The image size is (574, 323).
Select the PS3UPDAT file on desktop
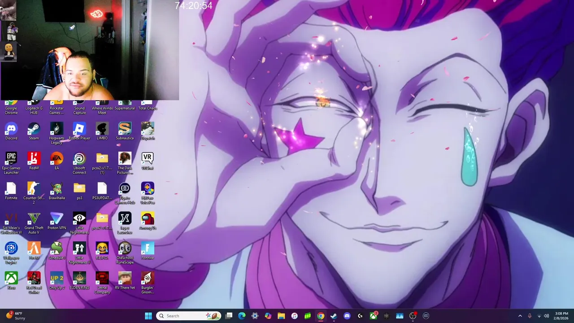pyautogui.click(x=102, y=192)
